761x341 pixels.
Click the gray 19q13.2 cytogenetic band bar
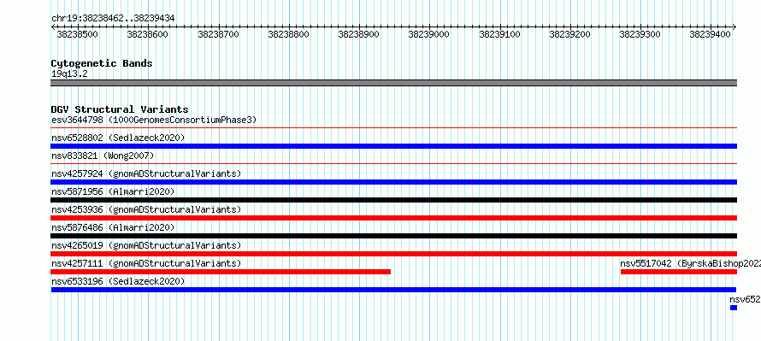pyautogui.click(x=393, y=83)
